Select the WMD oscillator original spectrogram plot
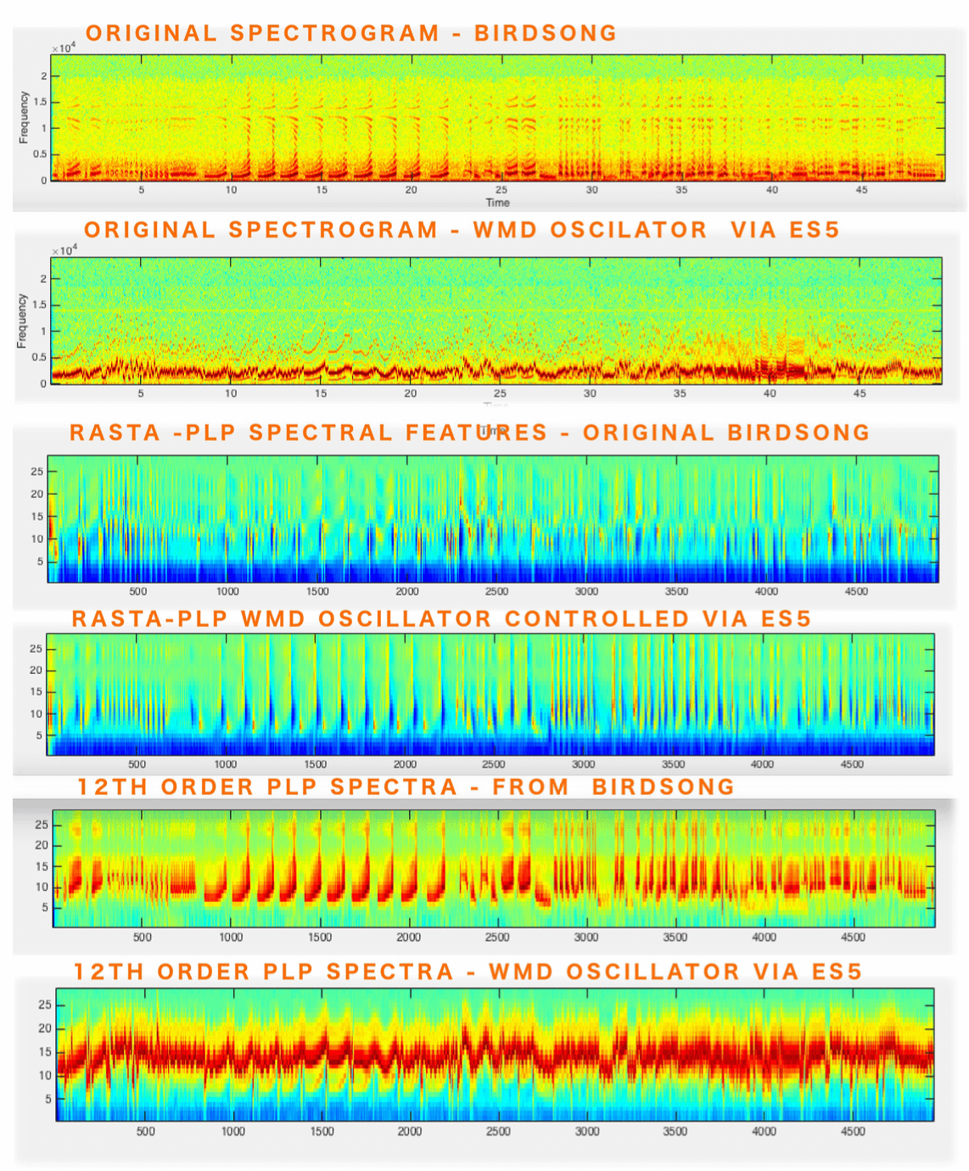The height and width of the screenshot is (1171, 969). point(496,320)
